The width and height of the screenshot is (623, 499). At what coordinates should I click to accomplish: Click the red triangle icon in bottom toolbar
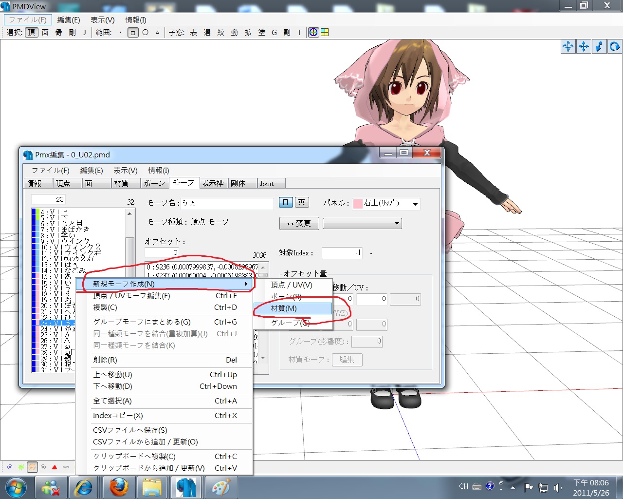point(55,467)
